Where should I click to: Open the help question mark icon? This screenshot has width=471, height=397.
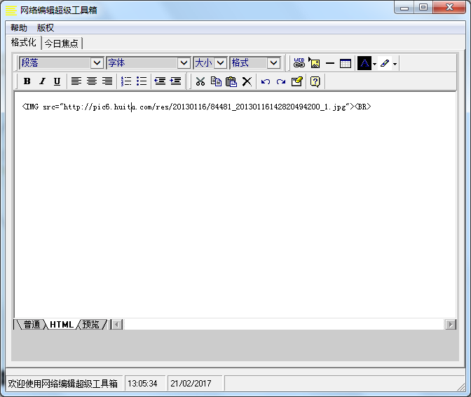(x=315, y=81)
